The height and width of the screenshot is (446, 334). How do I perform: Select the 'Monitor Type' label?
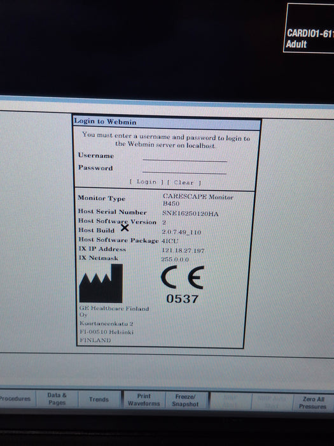pyautogui.click(x=102, y=198)
